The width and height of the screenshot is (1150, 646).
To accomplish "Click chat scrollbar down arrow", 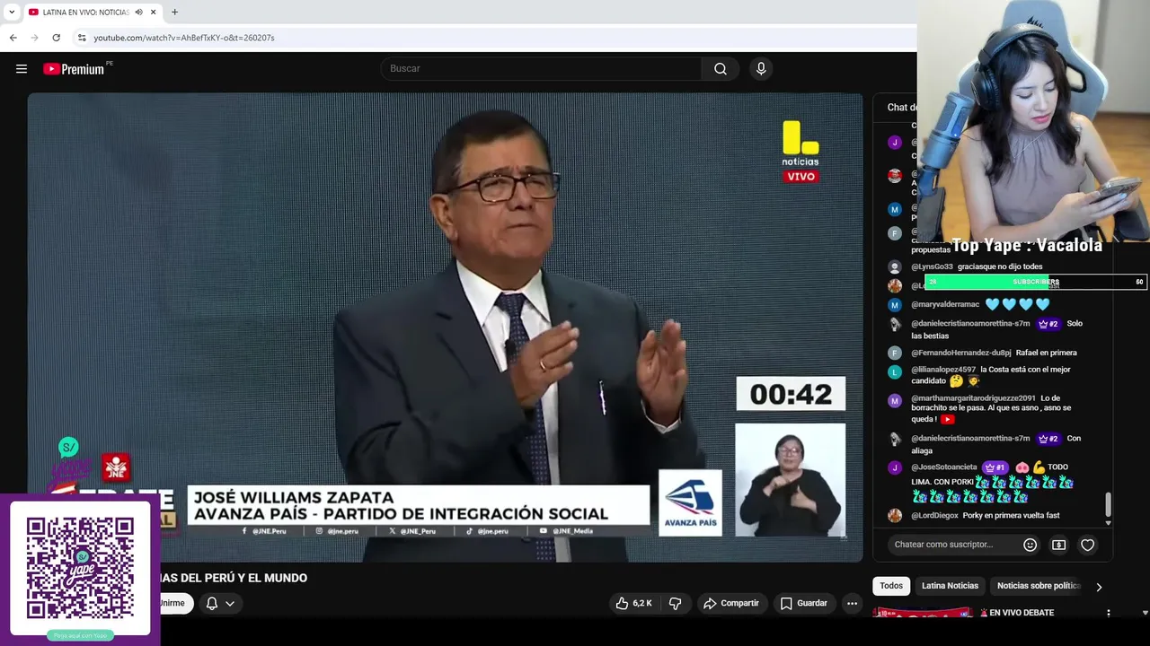I will point(1108,522).
